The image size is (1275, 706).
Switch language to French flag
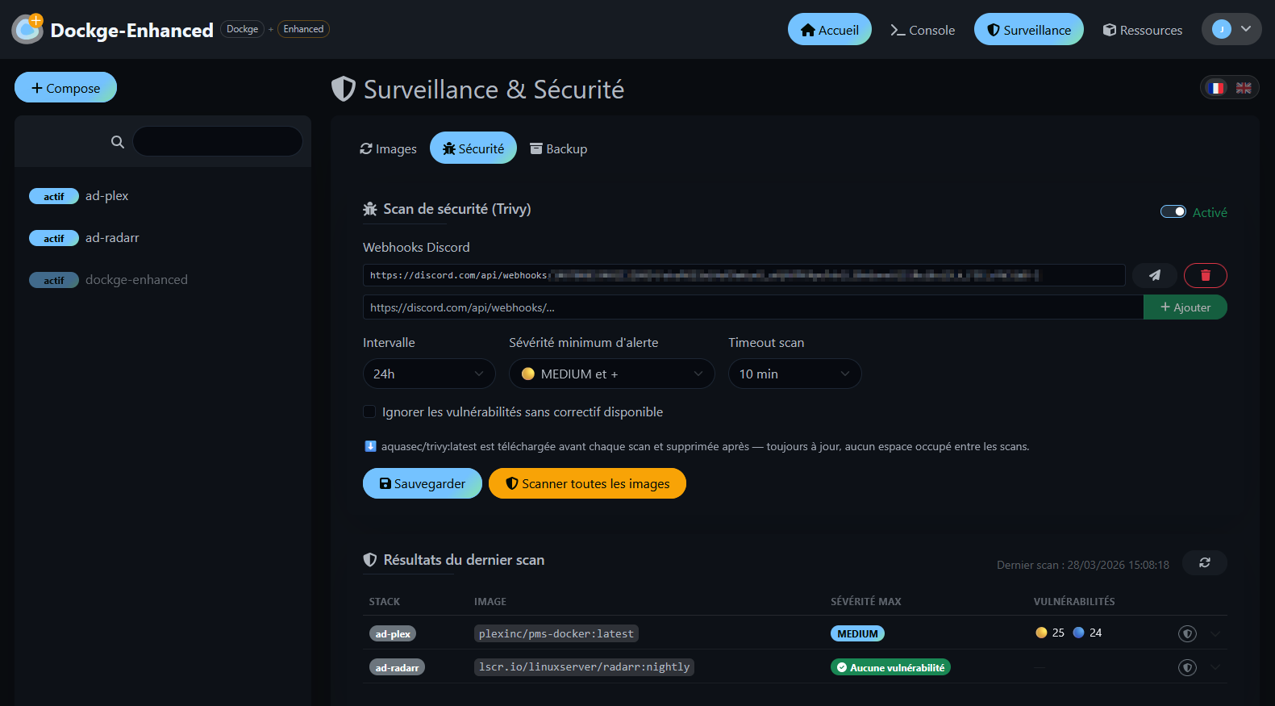pos(1216,87)
